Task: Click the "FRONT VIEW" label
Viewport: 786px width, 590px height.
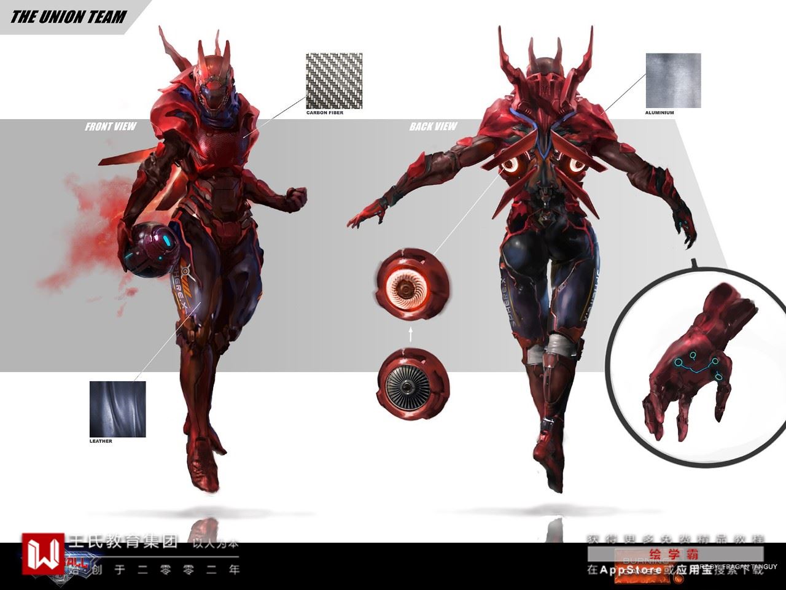Action: point(111,126)
